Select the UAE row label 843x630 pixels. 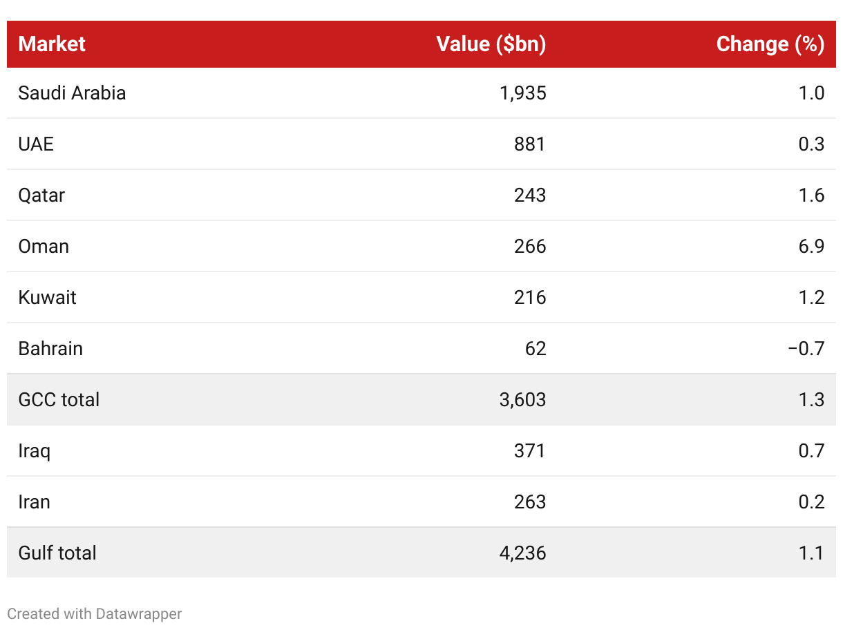pyautogui.click(x=36, y=144)
